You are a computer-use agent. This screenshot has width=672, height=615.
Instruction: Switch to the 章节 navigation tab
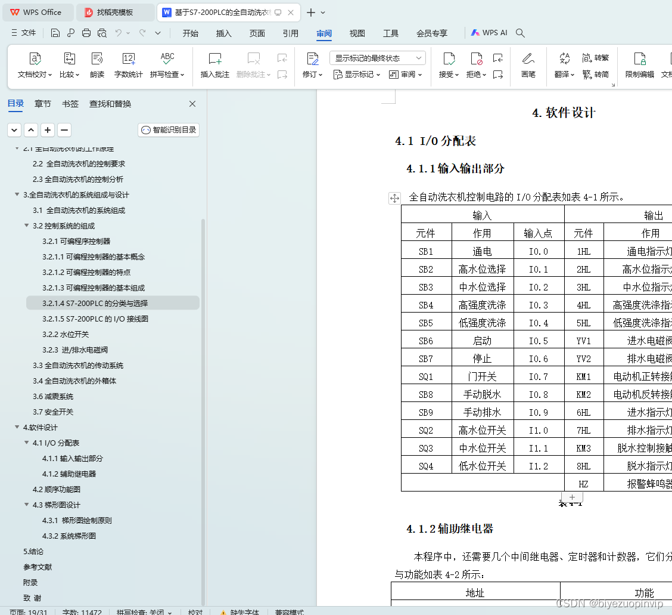click(42, 104)
